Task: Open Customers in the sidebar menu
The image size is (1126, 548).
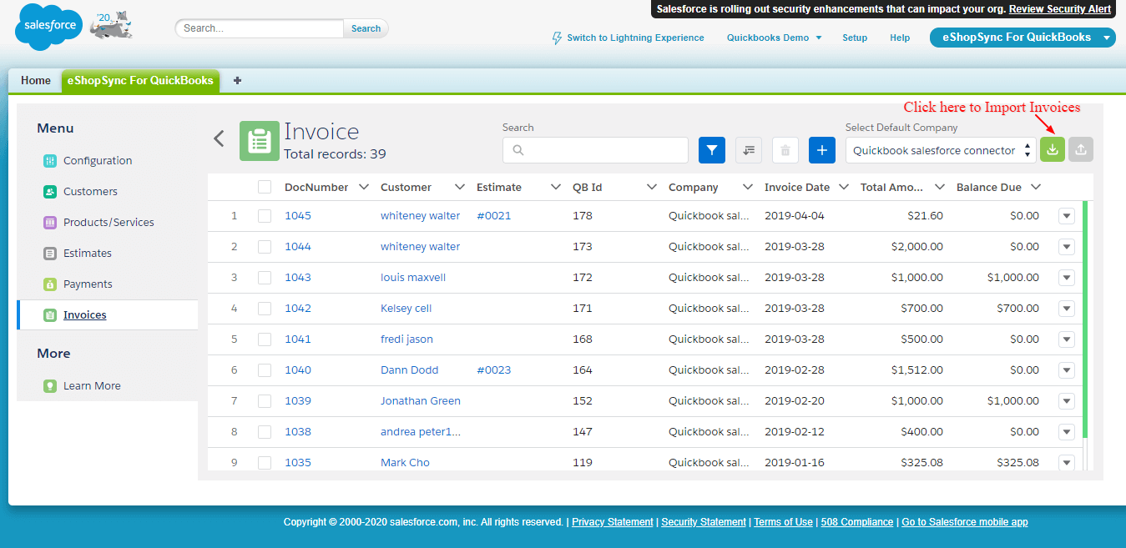Action: pos(90,192)
